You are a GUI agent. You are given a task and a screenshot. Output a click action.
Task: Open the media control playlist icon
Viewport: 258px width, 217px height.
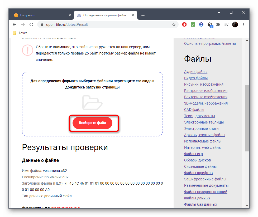(226, 24)
